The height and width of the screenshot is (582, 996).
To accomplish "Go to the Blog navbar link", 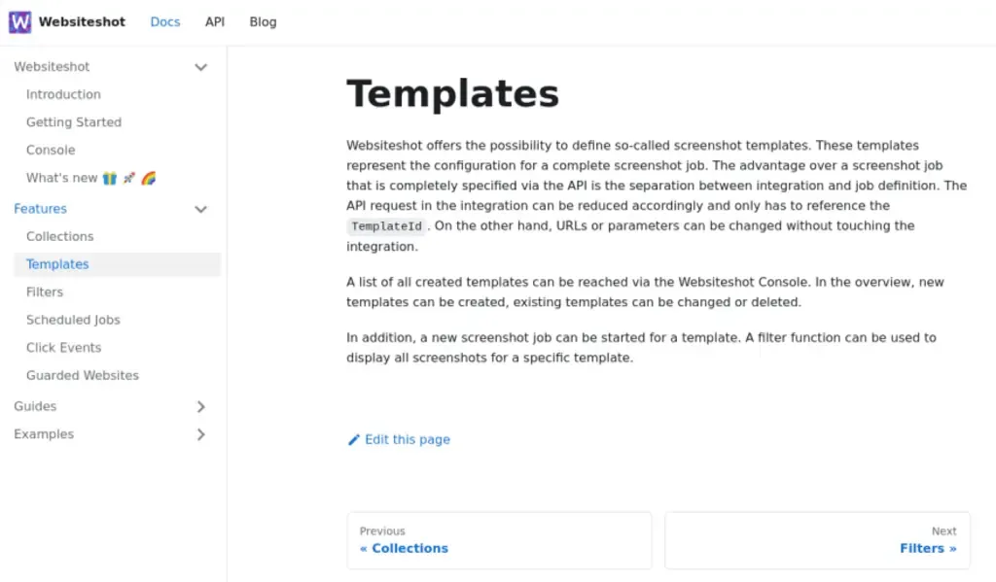I will (x=263, y=21).
